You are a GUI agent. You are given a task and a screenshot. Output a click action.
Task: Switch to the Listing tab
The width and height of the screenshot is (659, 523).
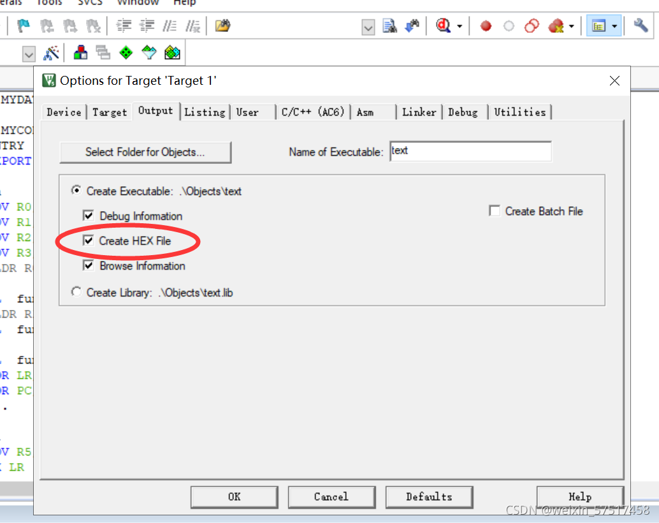pos(205,112)
